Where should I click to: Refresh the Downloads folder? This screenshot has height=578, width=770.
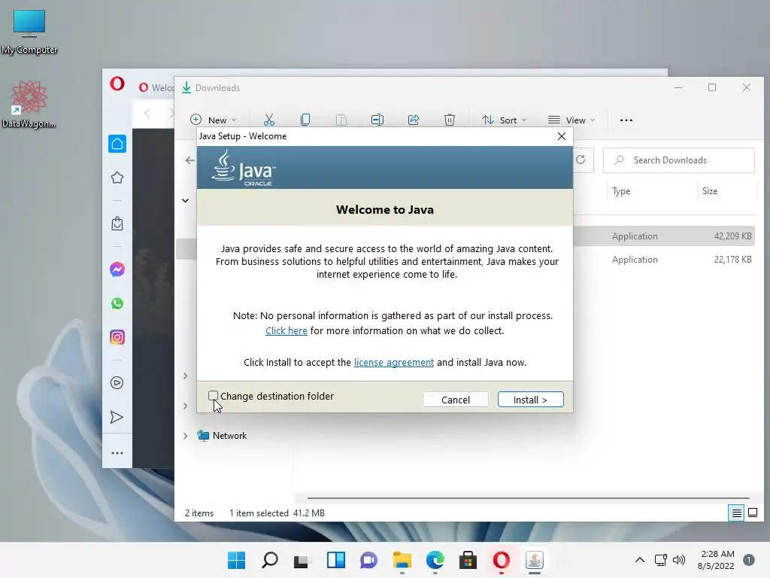(581, 160)
